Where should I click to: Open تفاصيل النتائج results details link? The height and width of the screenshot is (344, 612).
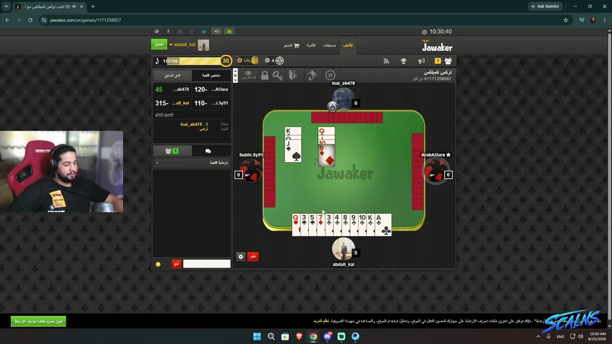pyautogui.click(x=164, y=114)
